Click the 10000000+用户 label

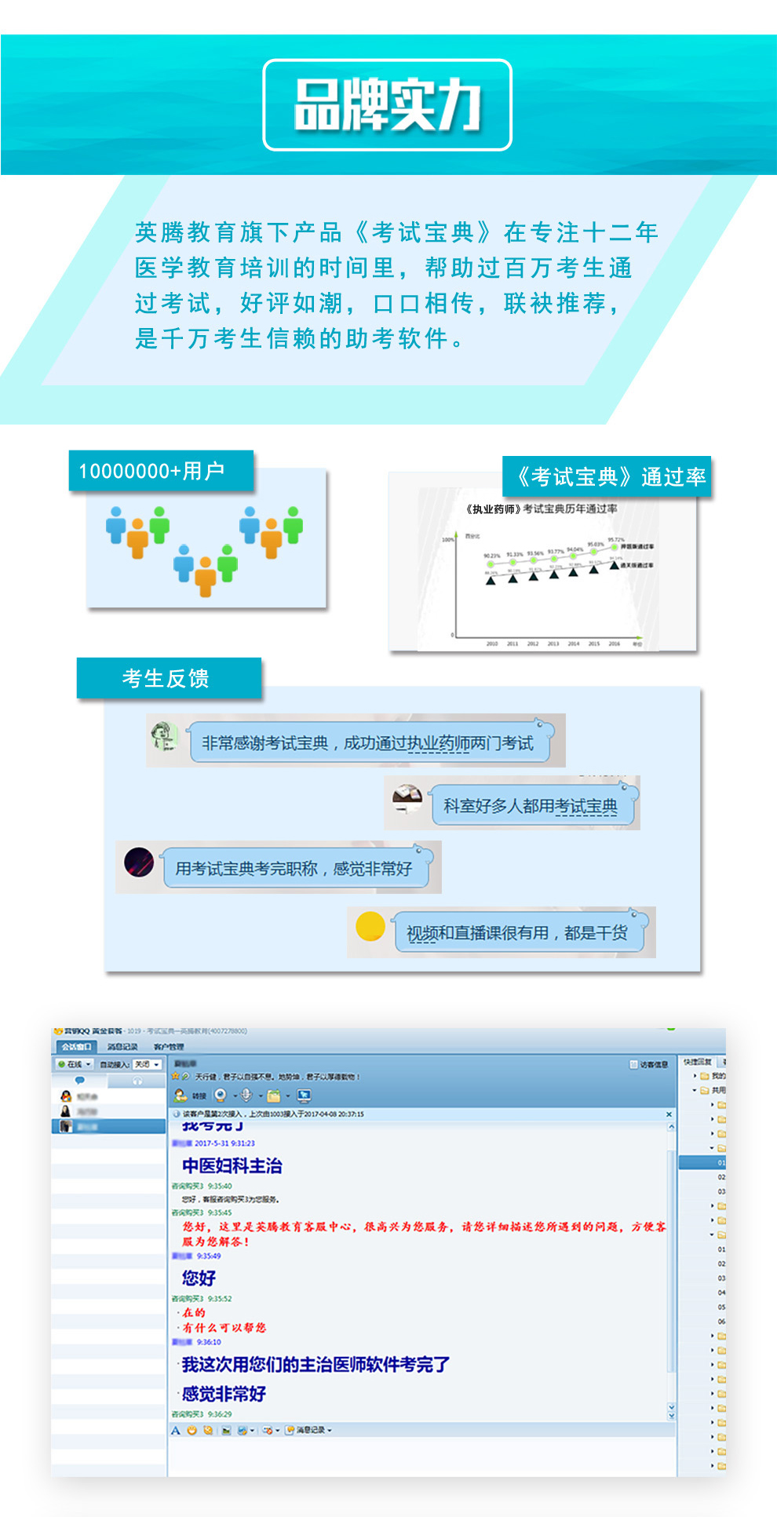[161, 471]
